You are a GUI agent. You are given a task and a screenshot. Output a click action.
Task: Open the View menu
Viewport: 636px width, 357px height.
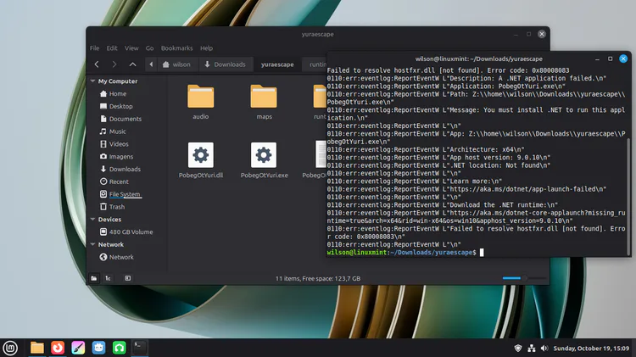click(131, 48)
